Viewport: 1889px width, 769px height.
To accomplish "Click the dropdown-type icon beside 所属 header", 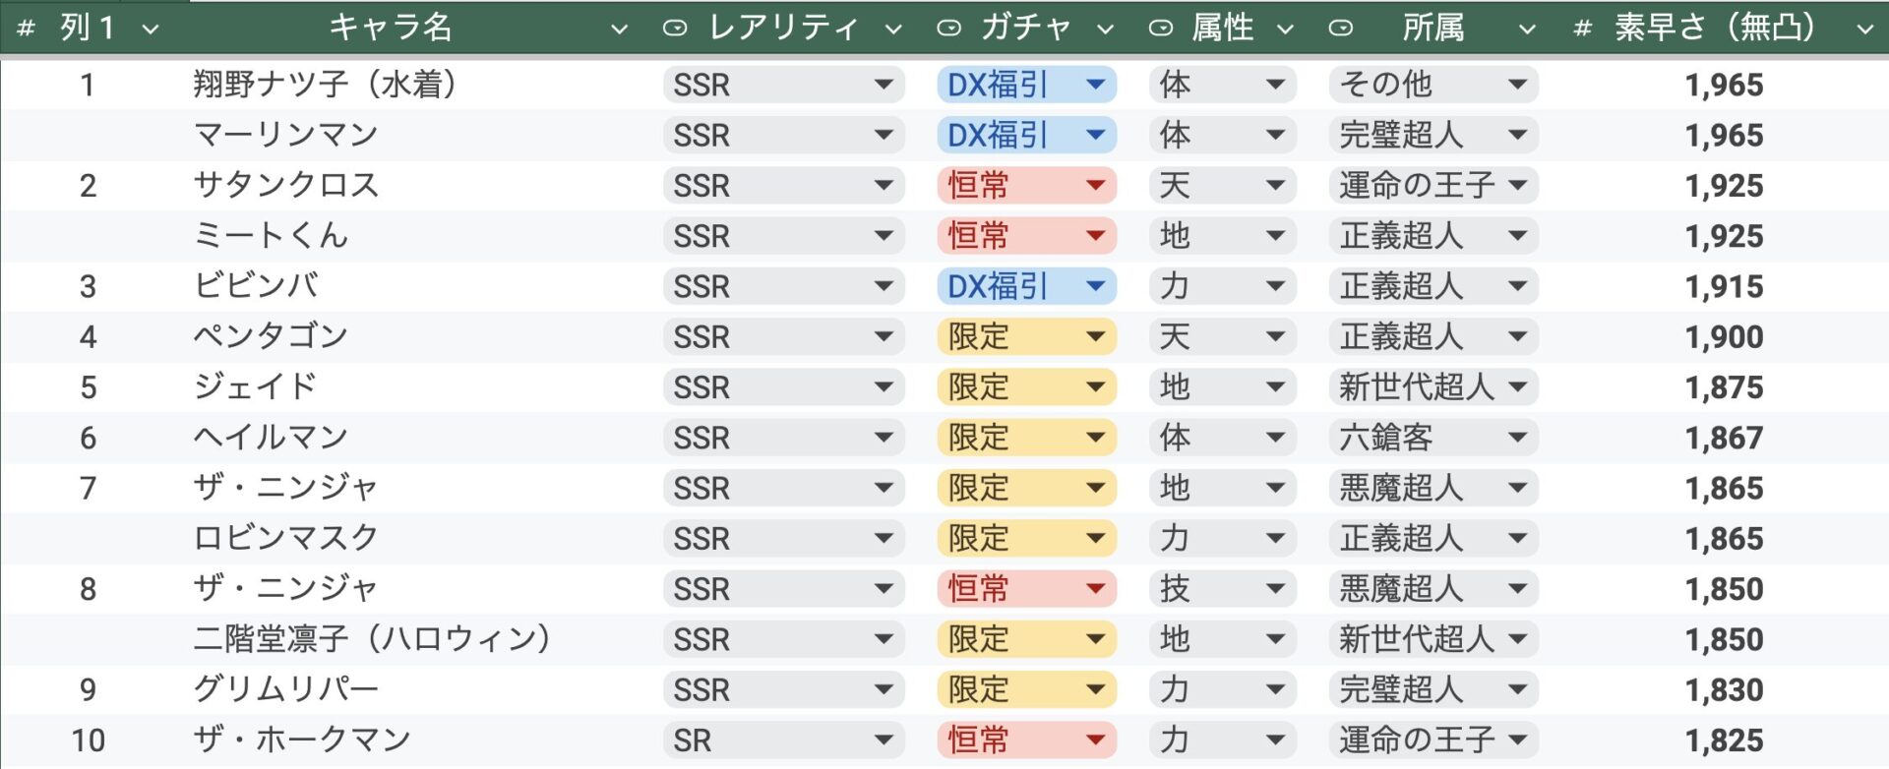I will [1340, 29].
